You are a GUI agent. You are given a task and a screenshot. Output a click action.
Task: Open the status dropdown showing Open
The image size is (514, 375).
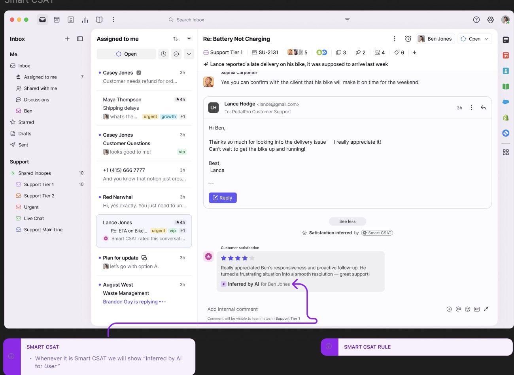coord(475,39)
